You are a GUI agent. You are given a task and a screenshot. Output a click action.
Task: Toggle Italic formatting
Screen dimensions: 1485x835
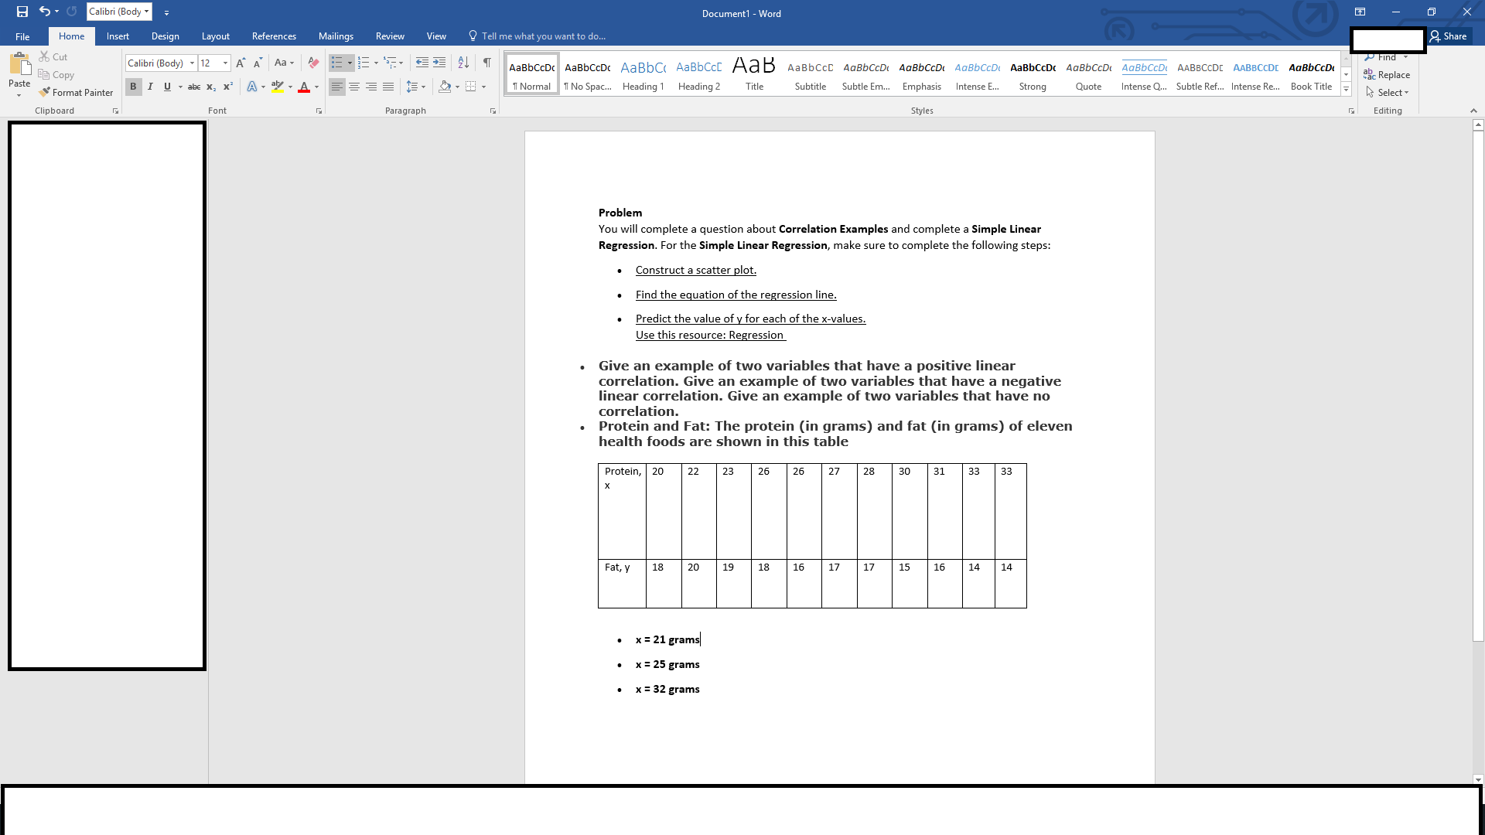click(150, 87)
